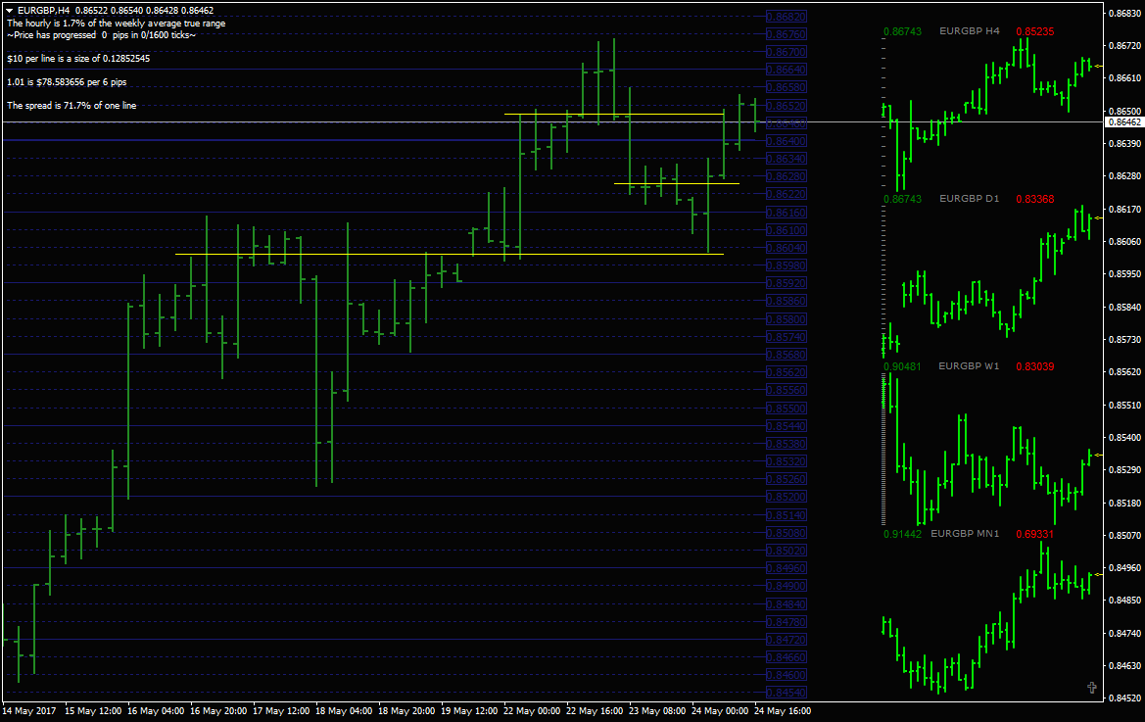
Task: Click the blue boxed level label 0.84540
Action: pyautogui.click(x=787, y=693)
